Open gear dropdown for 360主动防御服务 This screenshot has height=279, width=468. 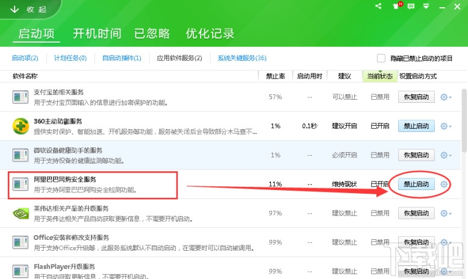pos(446,126)
